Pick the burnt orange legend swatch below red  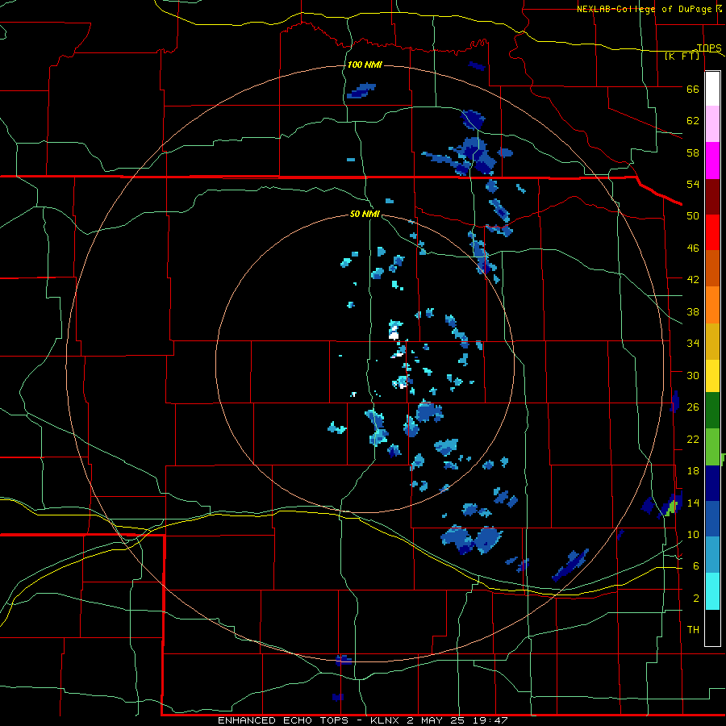coord(712,269)
